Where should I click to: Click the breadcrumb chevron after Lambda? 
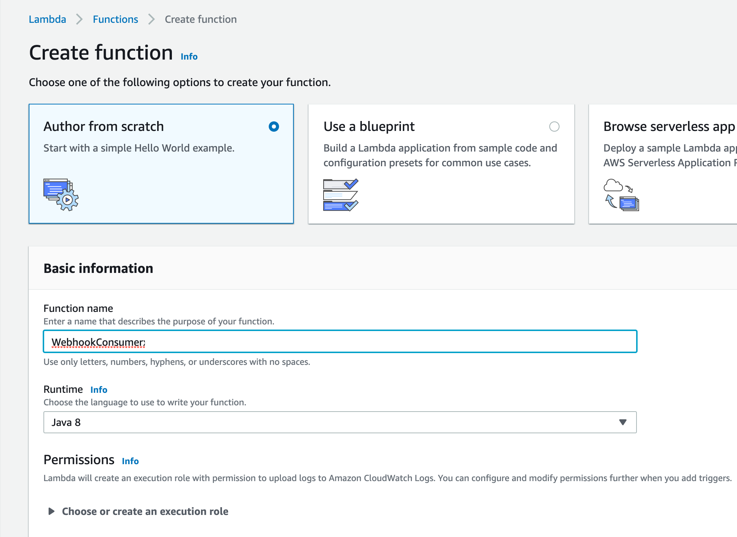point(79,19)
